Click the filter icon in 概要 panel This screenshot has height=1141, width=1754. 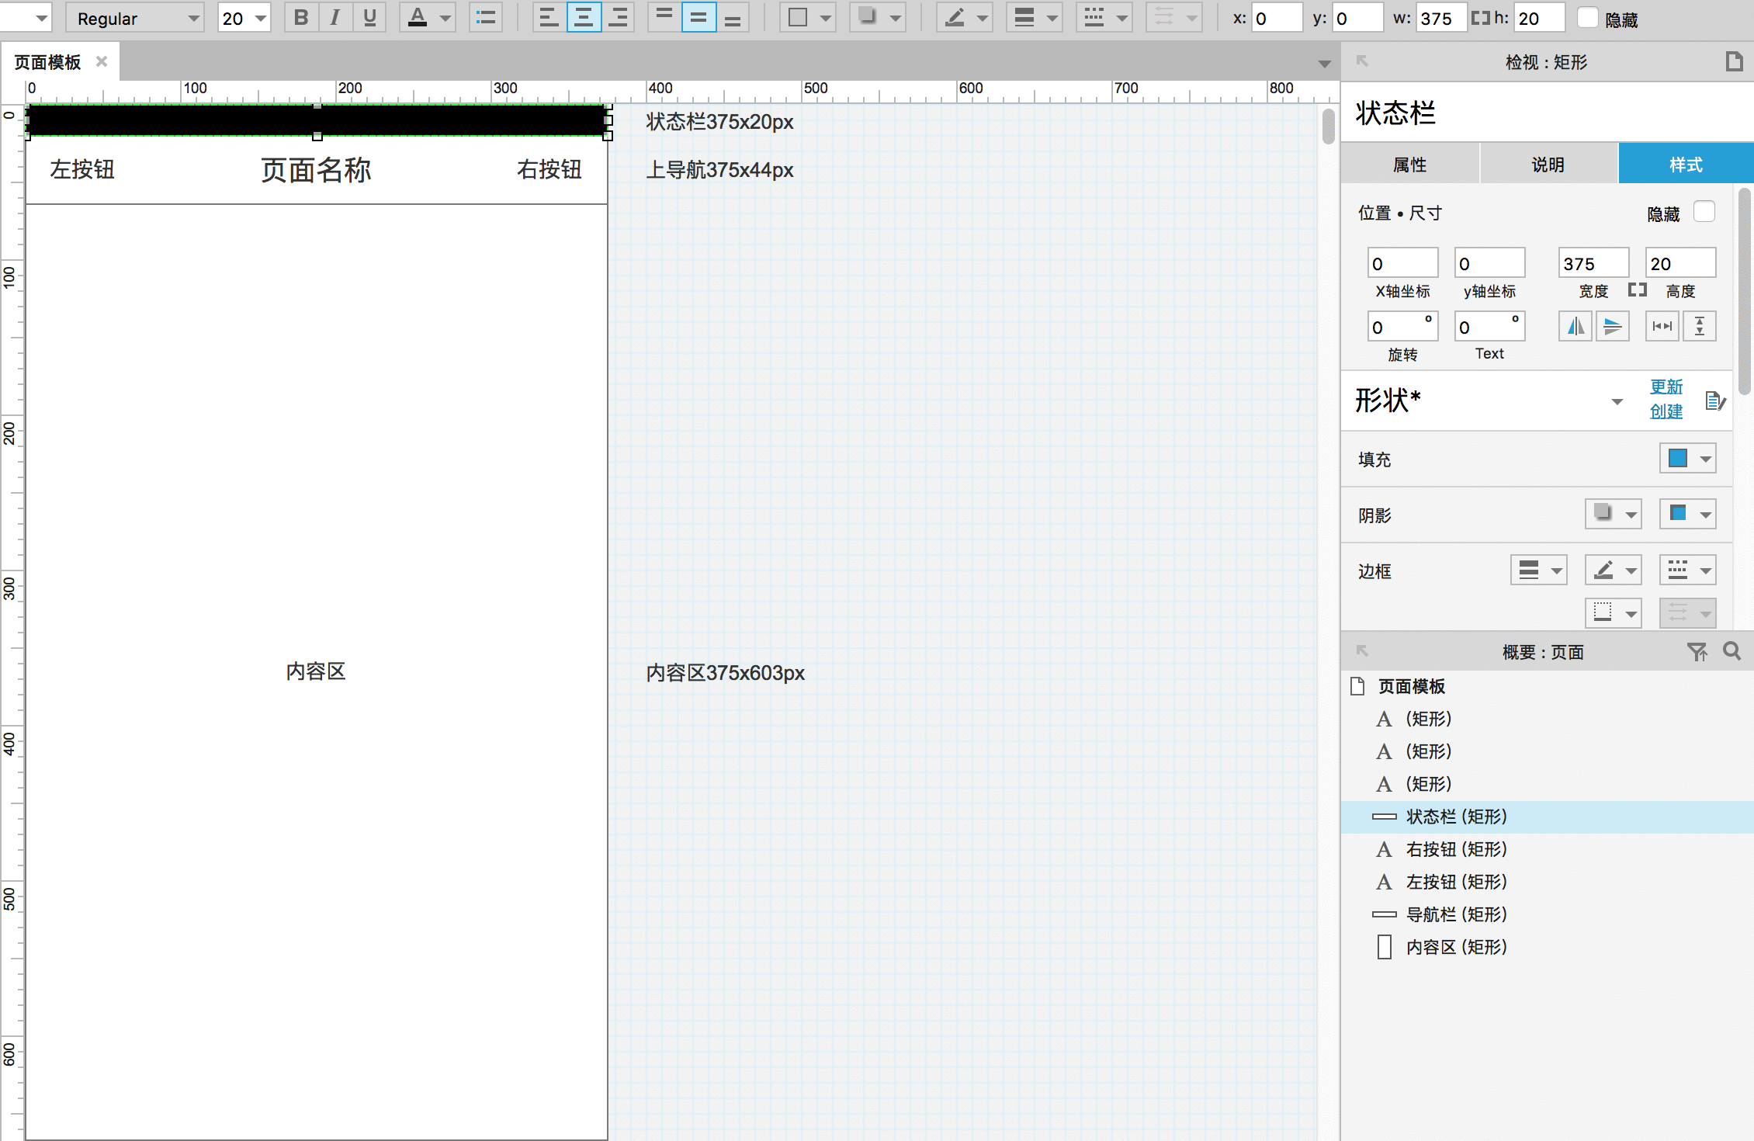click(x=1697, y=651)
